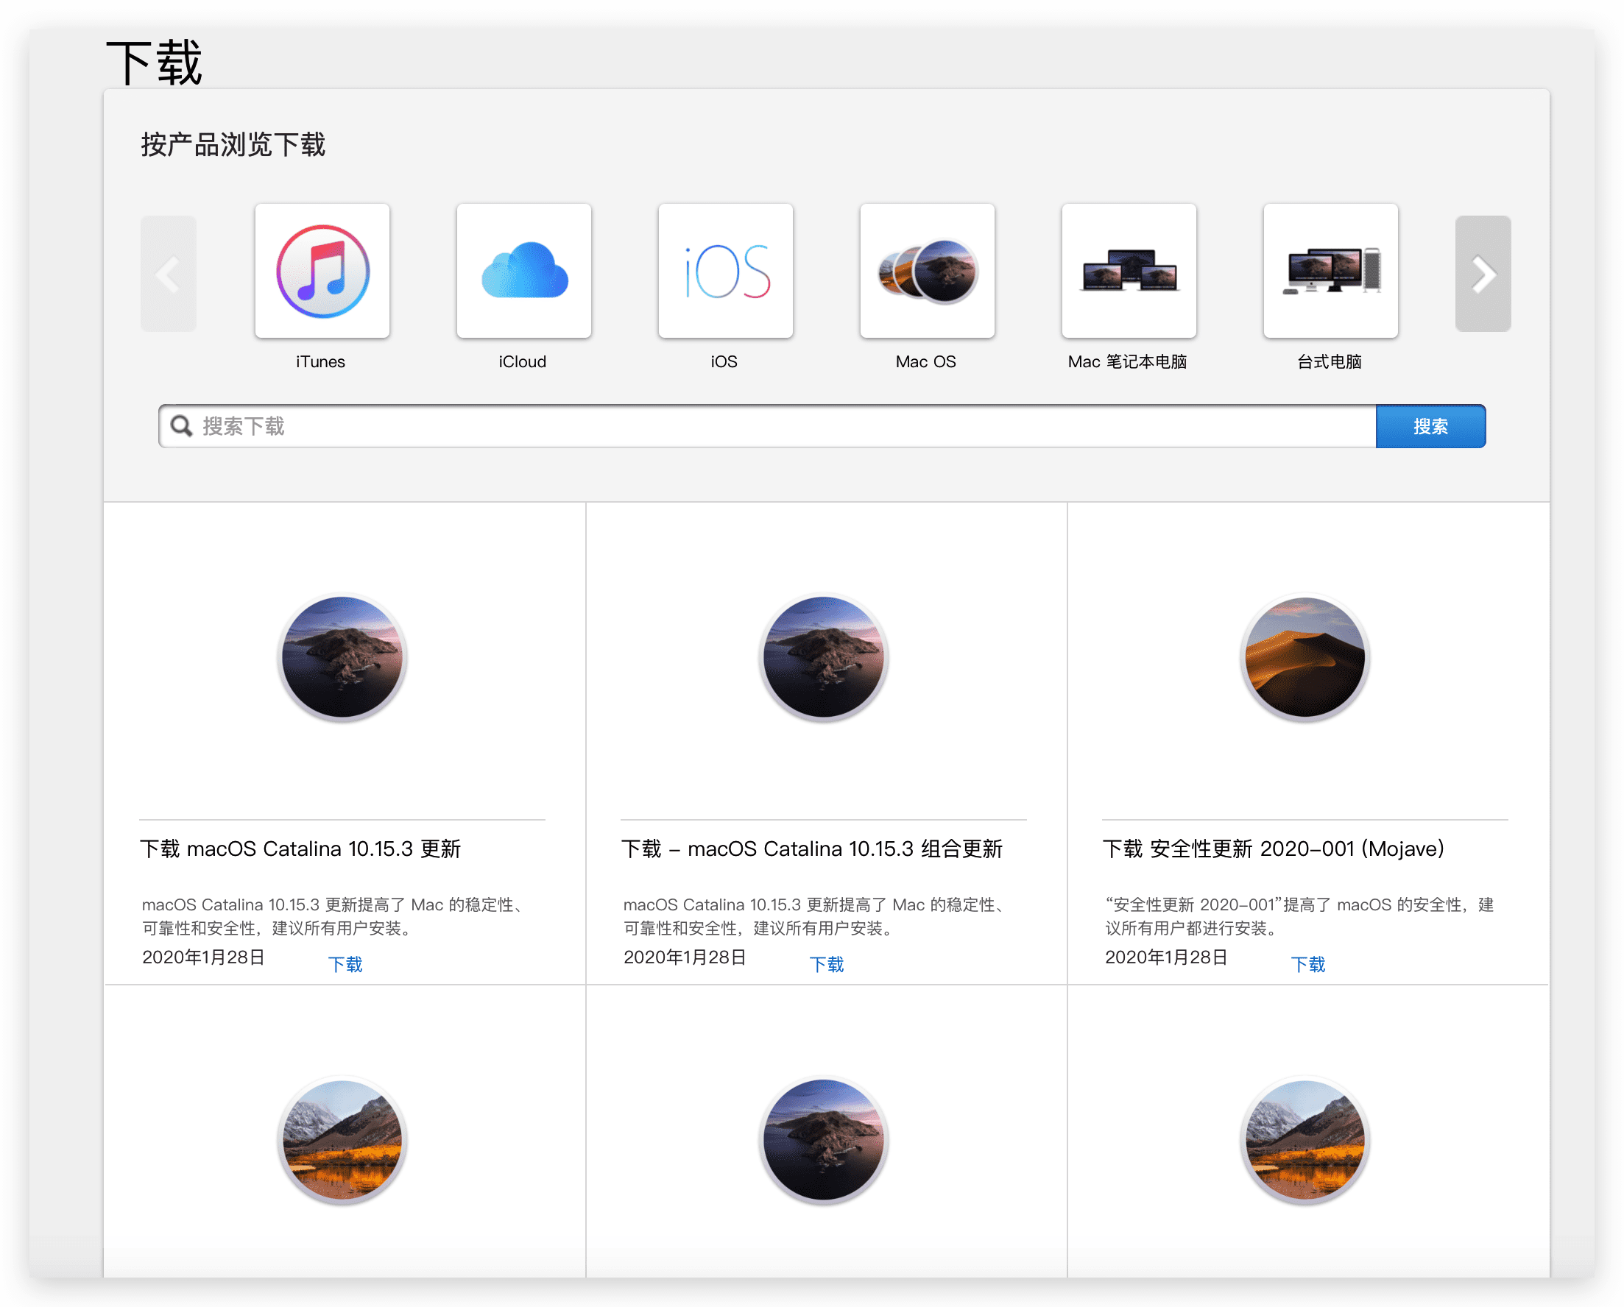Screen dimensions: 1624x1307
Task: Select 台式电脑 label text
Action: coord(1330,362)
